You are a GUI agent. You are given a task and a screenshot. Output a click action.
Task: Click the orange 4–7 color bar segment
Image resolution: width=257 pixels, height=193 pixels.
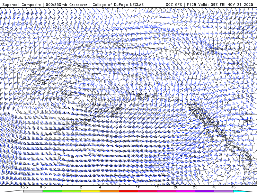click(x=109, y=191)
